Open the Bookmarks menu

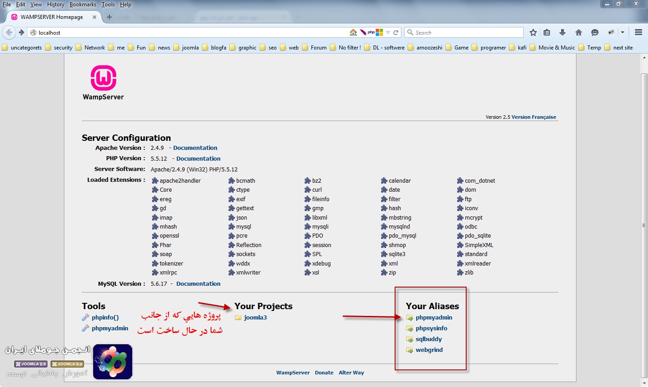pyautogui.click(x=83, y=4)
